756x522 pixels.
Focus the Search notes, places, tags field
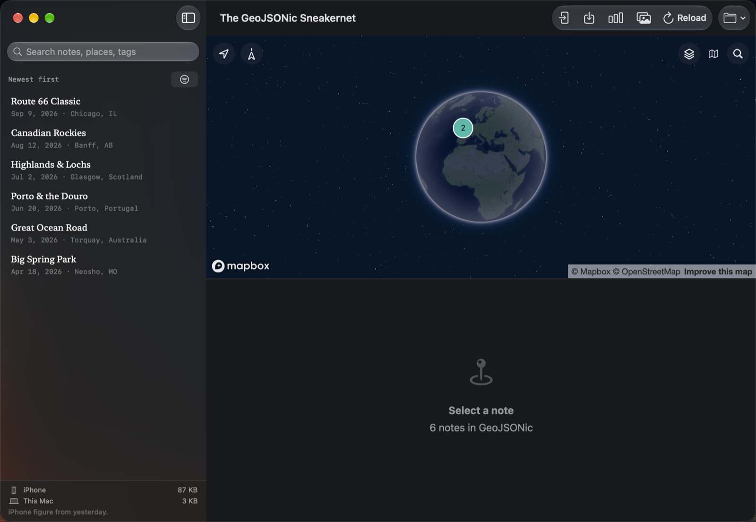(x=103, y=51)
